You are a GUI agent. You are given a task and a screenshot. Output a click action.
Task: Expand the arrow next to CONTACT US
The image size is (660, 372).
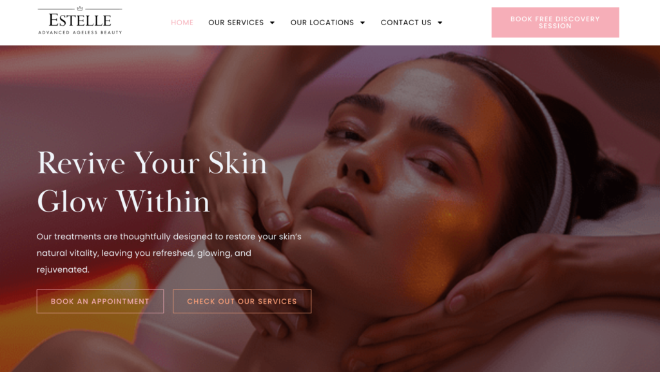coord(440,23)
